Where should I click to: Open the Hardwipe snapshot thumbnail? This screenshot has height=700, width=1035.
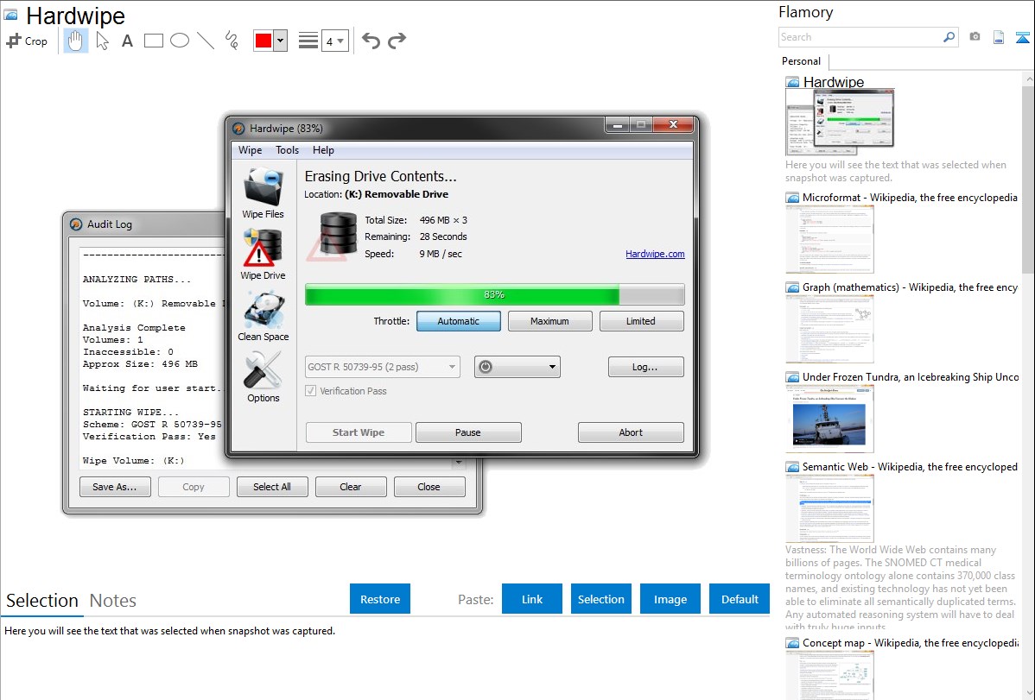click(840, 122)
